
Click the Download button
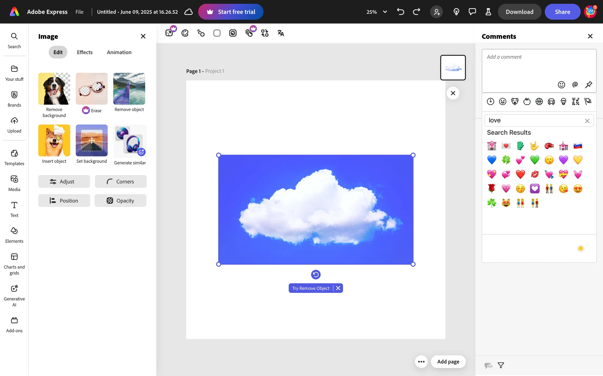[519, 12]
